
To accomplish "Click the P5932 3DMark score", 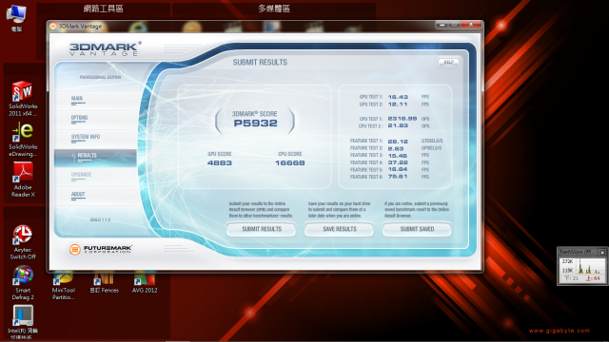I will pyautogui.click(x=255, y=123).
